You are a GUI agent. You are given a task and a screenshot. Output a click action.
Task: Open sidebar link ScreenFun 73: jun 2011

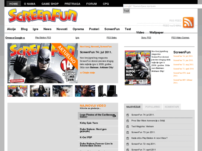pos(183,60)
